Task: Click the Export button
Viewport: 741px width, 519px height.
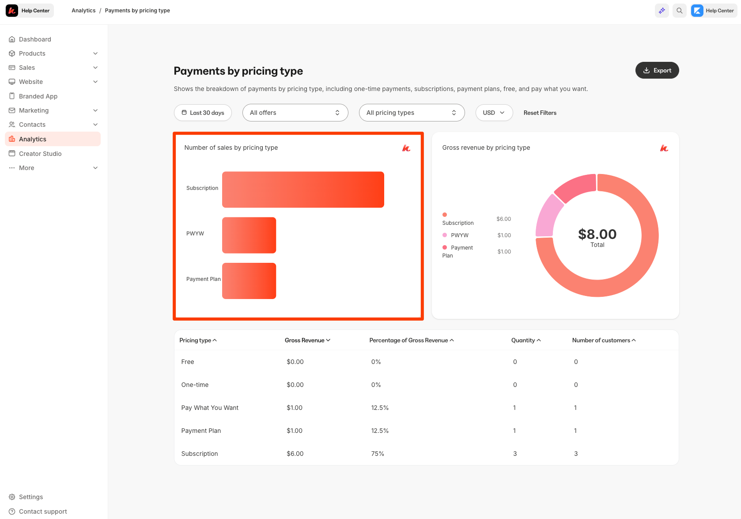Action: 657,70
